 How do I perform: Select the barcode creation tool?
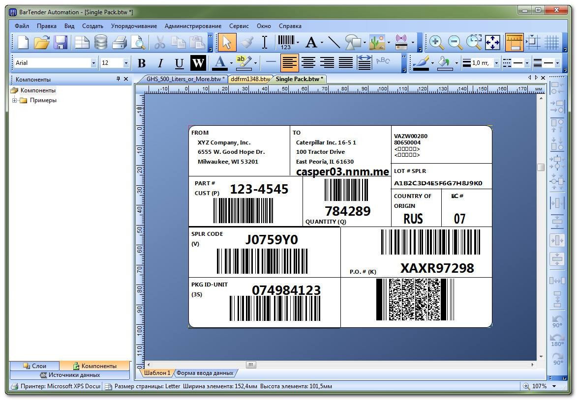click(285, 42)
